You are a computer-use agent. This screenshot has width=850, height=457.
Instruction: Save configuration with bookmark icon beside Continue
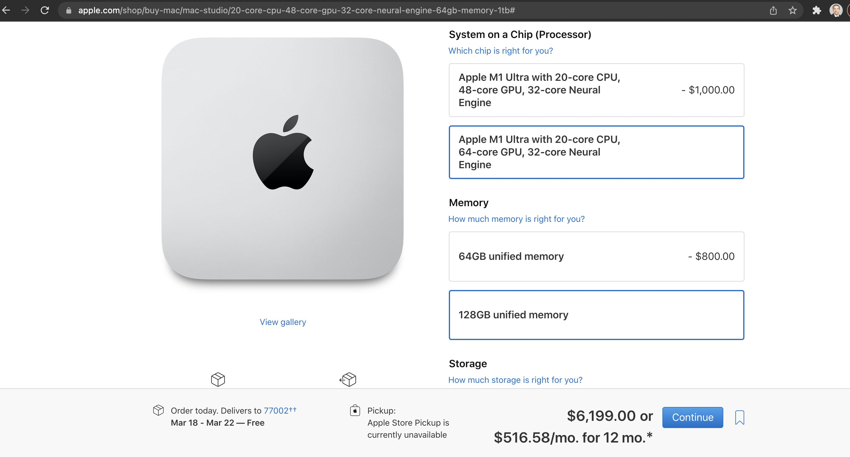740,418
